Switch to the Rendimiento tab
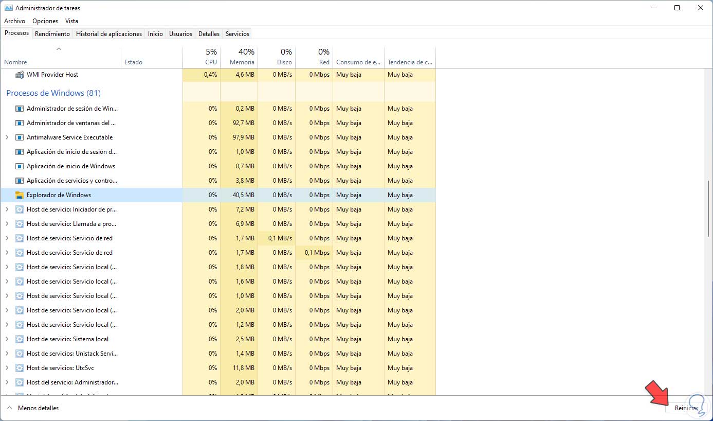Screen dimensions: 713x421 52,34
